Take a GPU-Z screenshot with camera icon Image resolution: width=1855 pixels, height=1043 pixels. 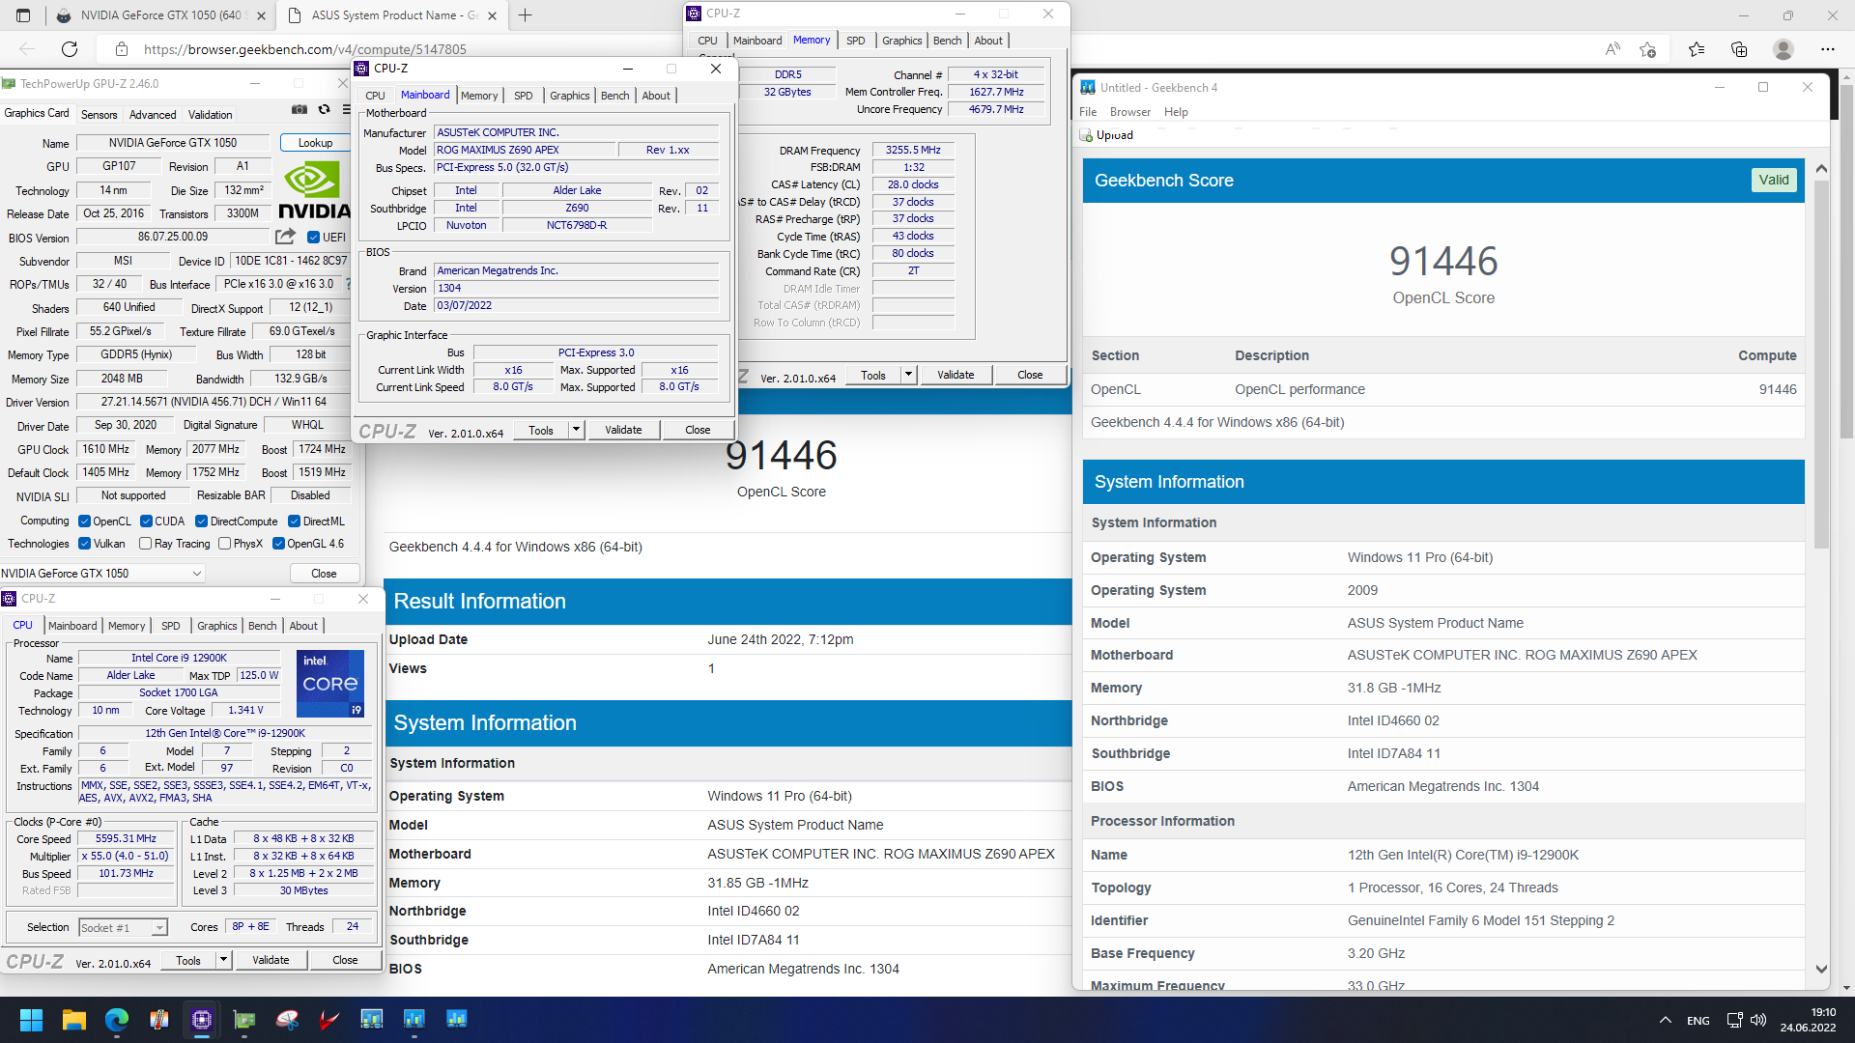tap(300, 110)
